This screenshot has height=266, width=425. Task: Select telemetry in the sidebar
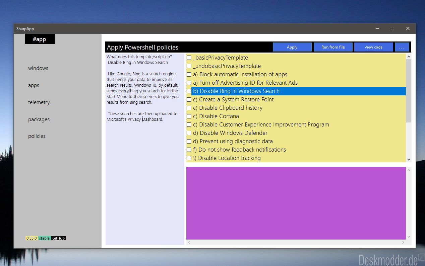pyautogui.click(x=39, y=102)
